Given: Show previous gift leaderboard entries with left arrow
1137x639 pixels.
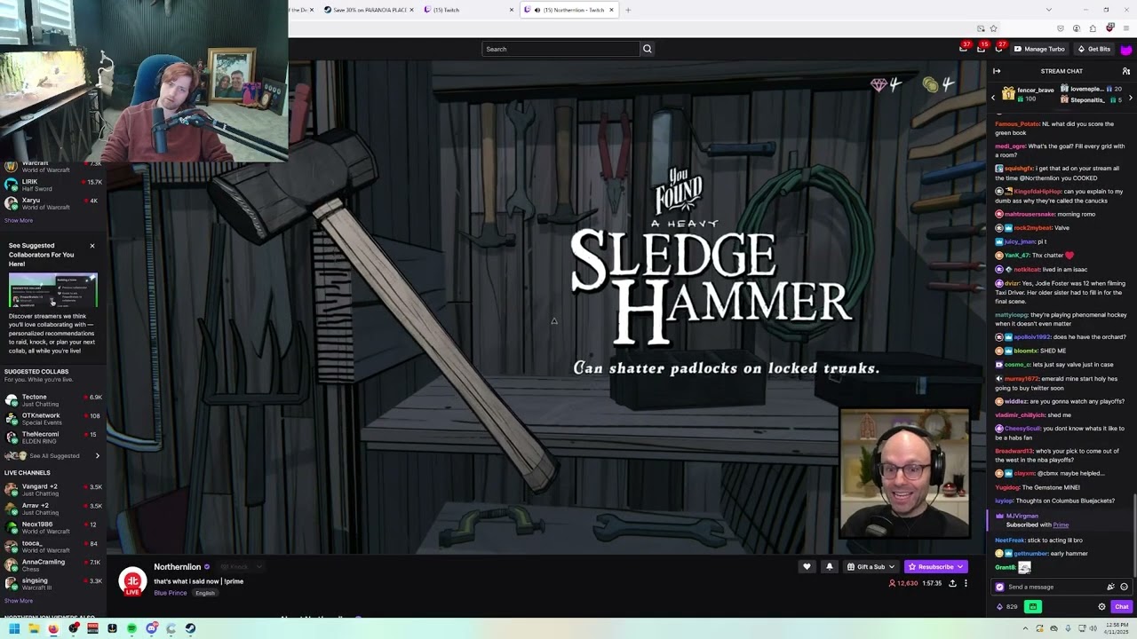Looking at the screenshot, I should tap(994, 98).
